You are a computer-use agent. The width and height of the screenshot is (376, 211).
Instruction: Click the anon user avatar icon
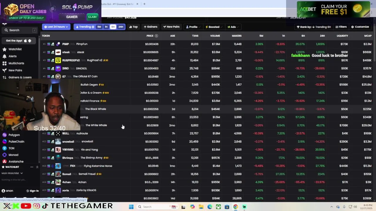tap(3, 191)
